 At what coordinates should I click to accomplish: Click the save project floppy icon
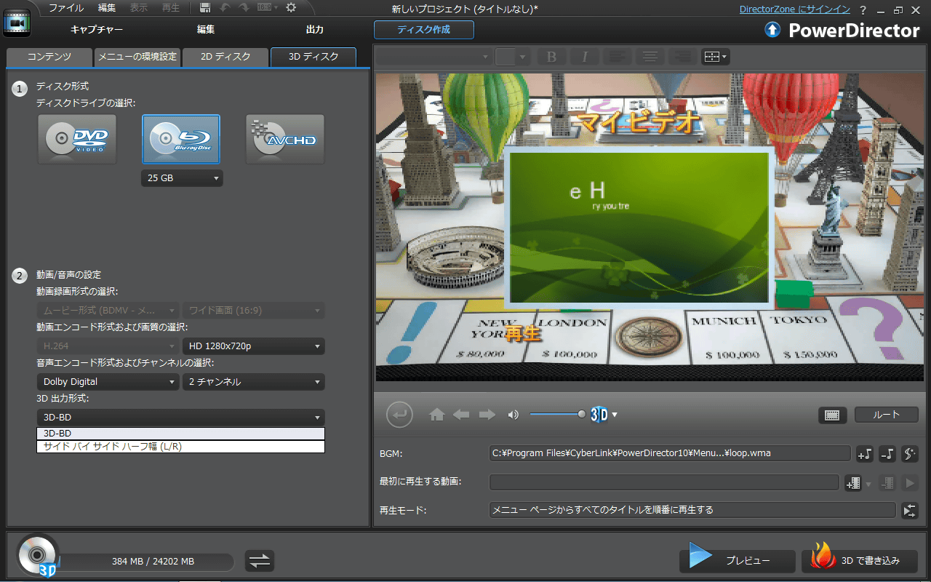coord(205,8)
